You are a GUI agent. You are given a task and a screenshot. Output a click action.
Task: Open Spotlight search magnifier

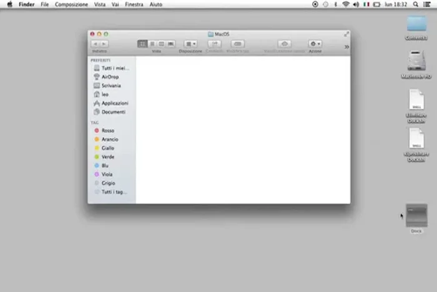(416, 4)
